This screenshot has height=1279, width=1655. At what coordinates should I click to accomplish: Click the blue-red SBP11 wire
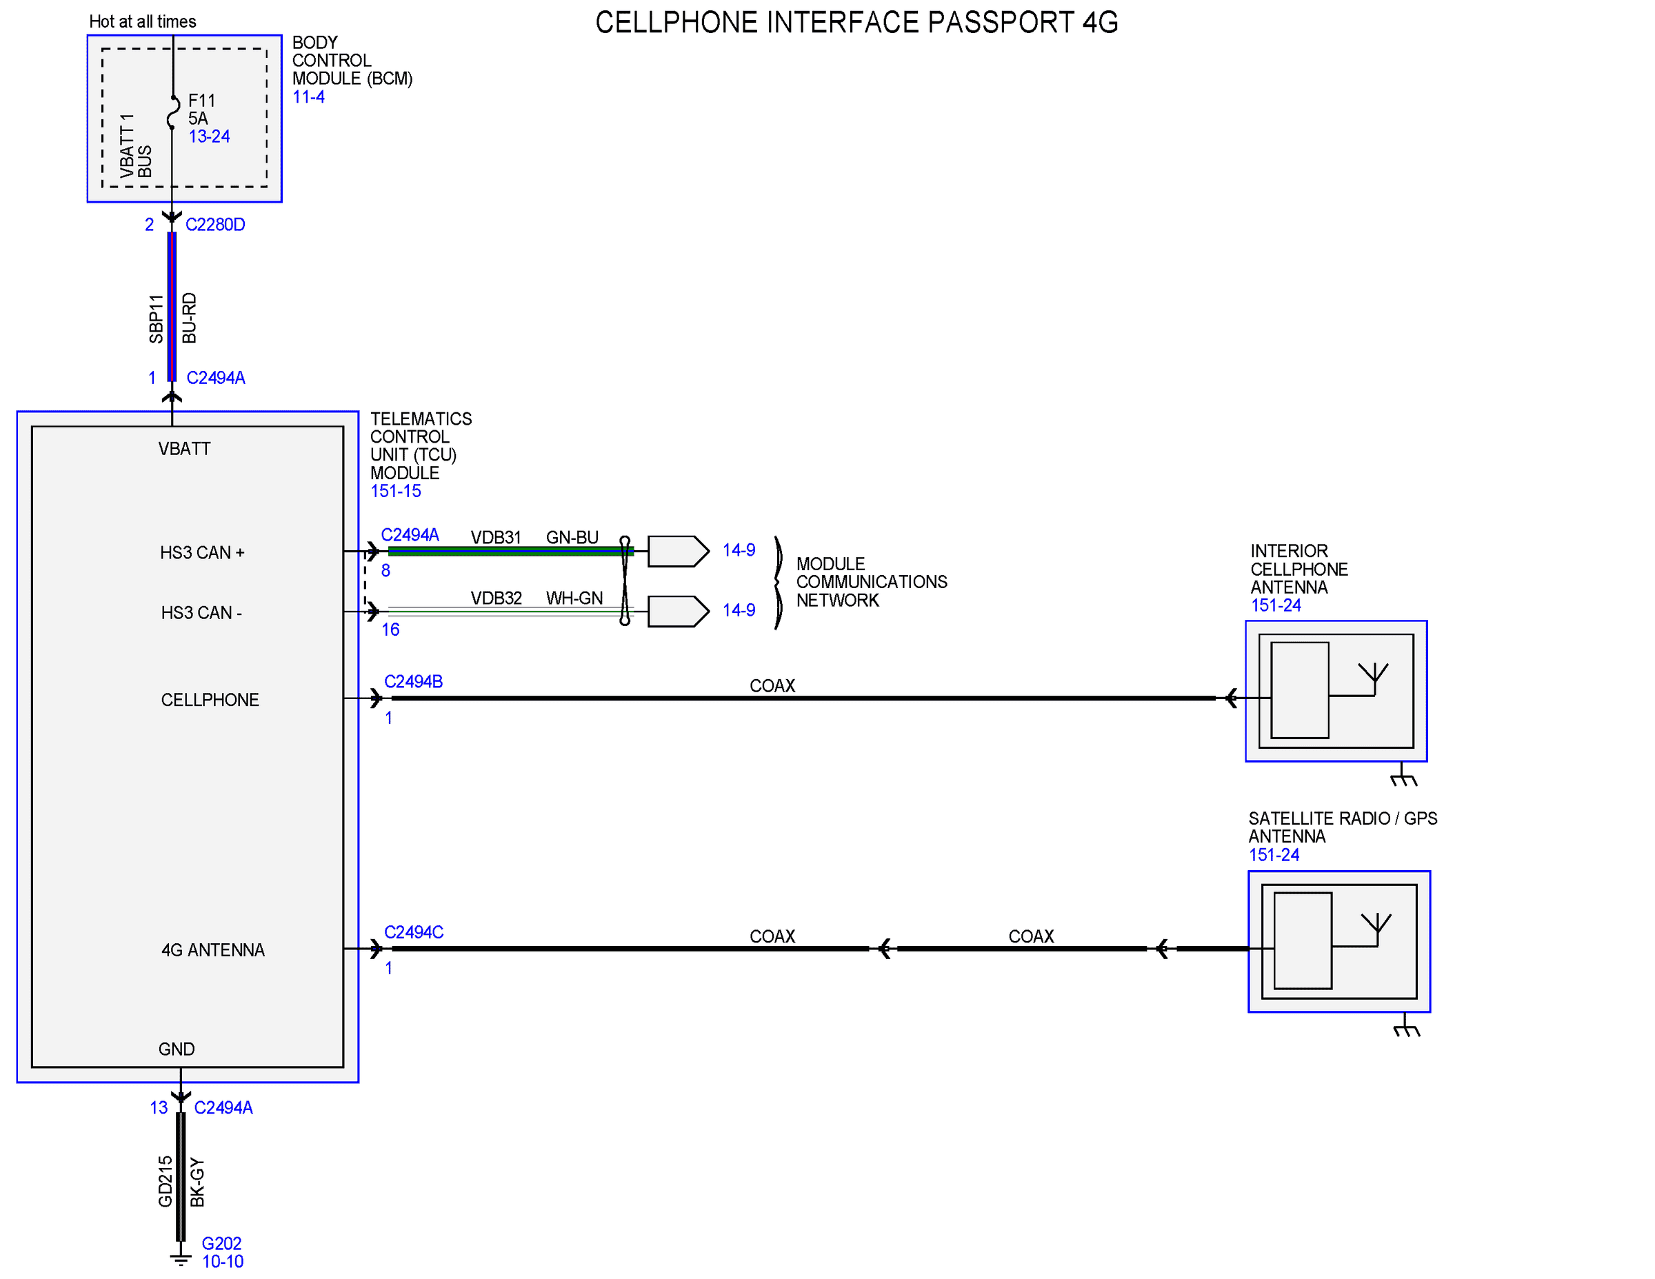point(172,307)
